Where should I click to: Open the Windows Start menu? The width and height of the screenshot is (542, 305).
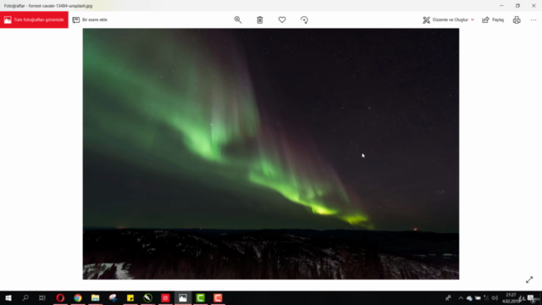8,297
